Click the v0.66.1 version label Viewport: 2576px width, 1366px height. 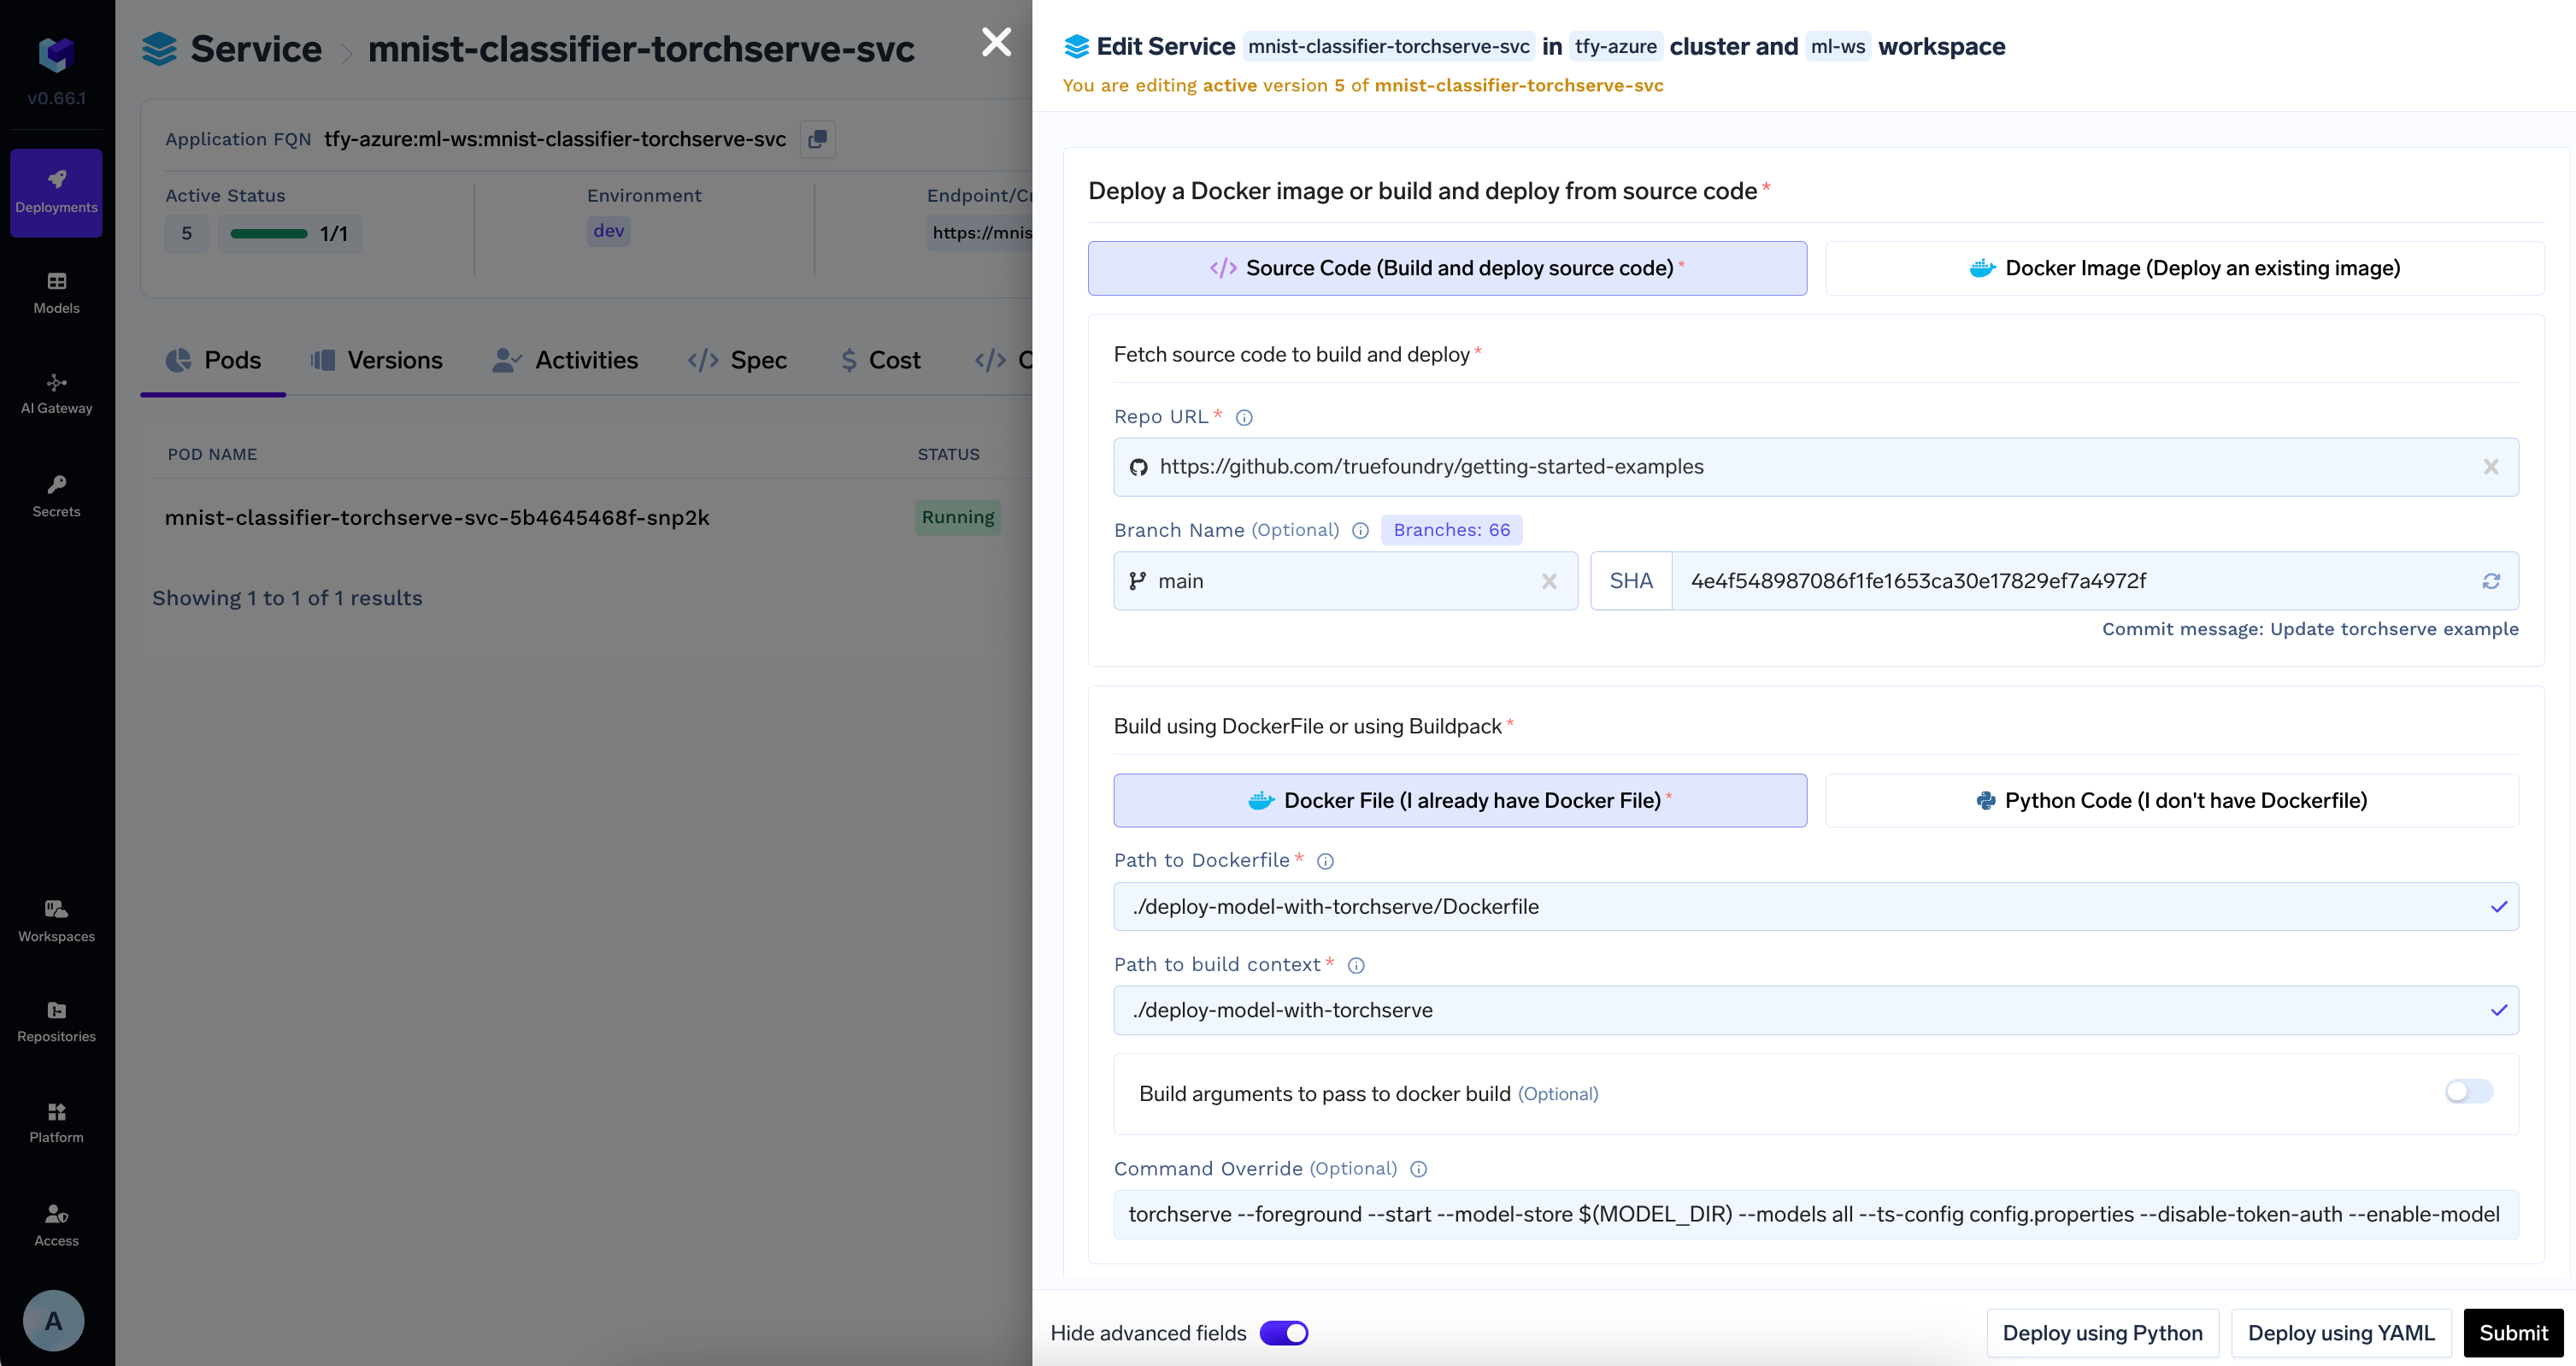point(56,98)
